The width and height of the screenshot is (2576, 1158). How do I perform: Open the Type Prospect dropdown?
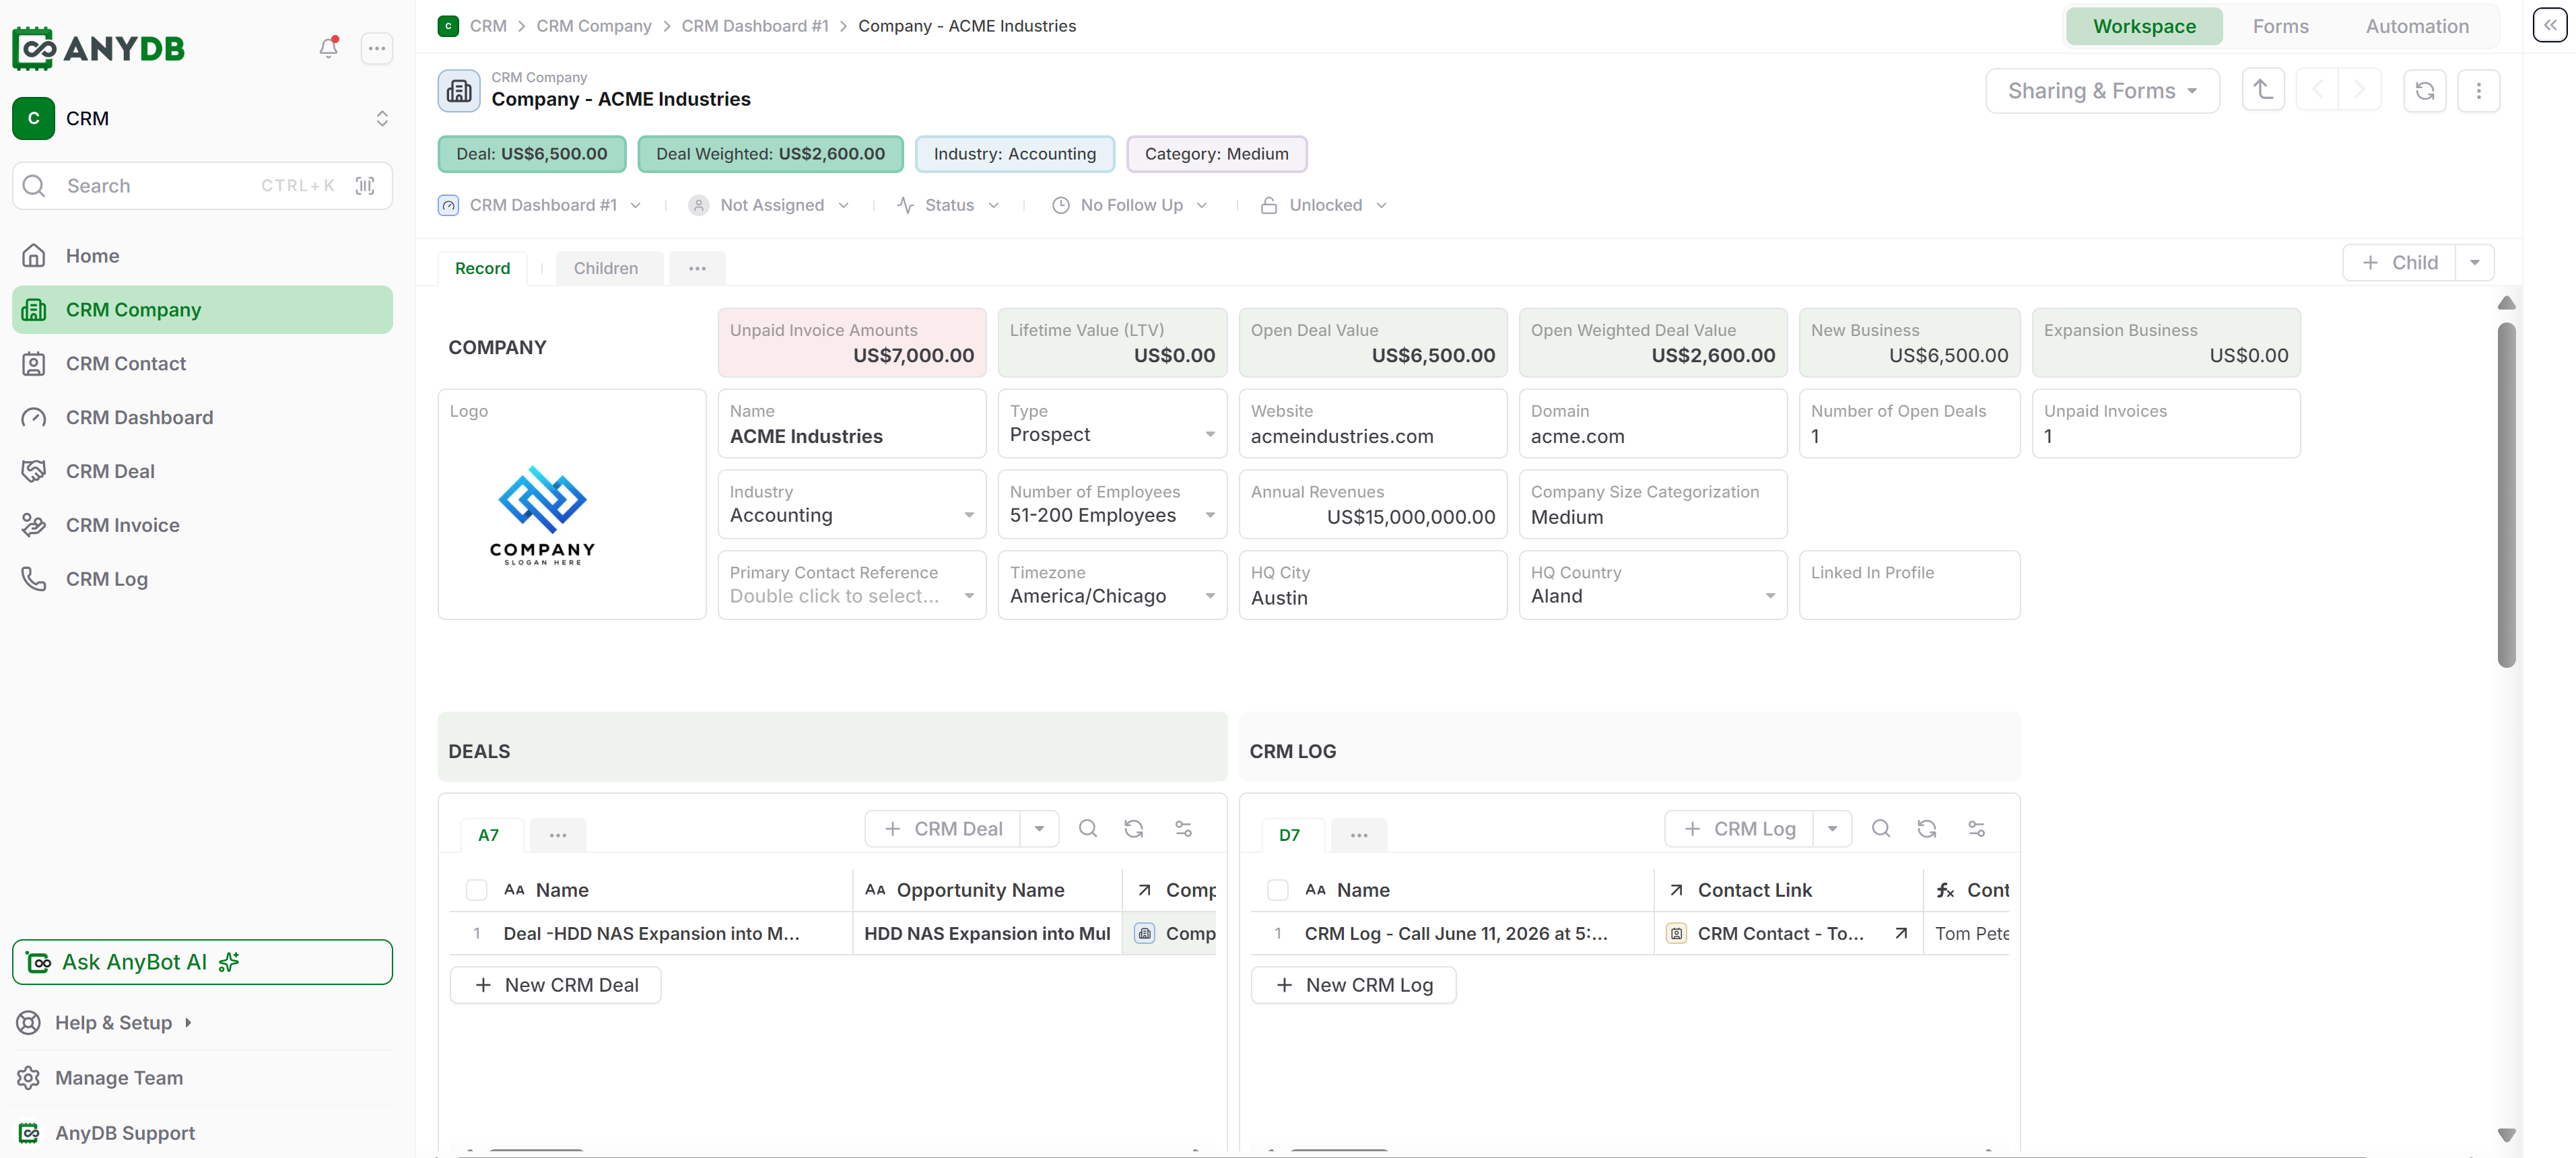1112,424
